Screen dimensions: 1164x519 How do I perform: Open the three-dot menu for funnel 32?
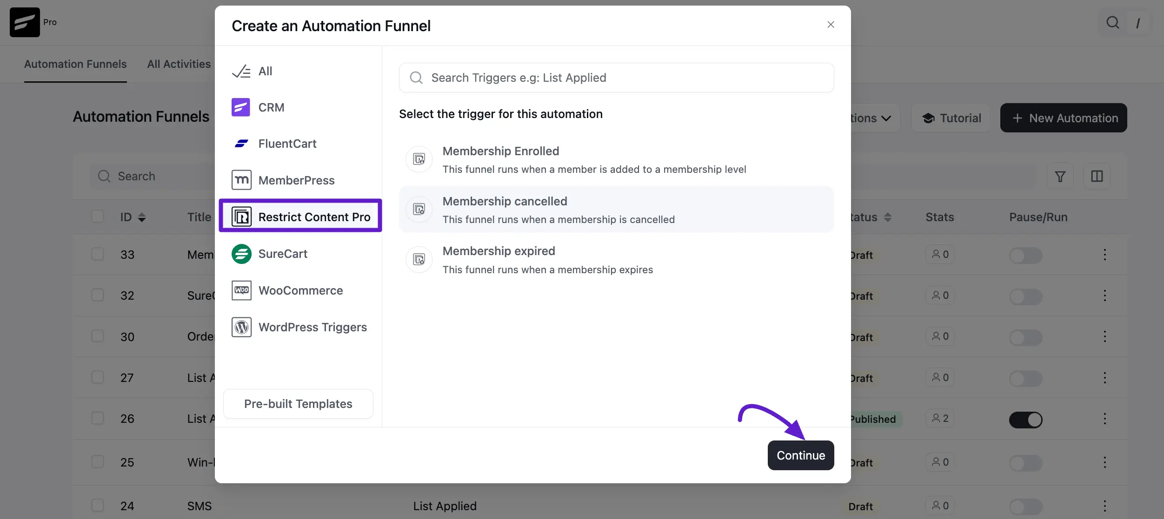(x=1104, y=295)
